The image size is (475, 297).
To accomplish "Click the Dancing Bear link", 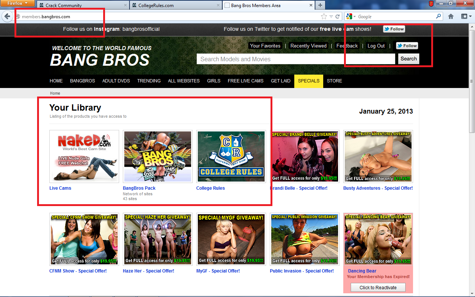I will pyautogui.click(x=362, y=271).
